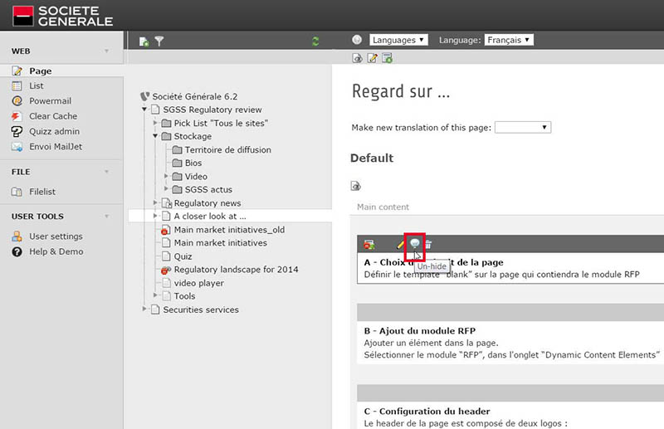
Task: Click the User settings icon
Action: [x=17, y=236]
